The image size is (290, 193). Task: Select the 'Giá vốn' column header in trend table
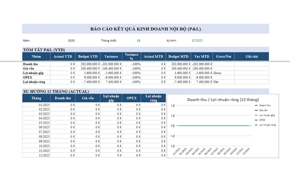pos(88,98)
